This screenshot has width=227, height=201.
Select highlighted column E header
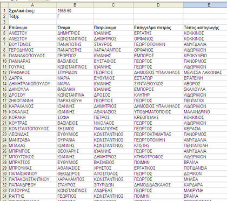(205, 5)
